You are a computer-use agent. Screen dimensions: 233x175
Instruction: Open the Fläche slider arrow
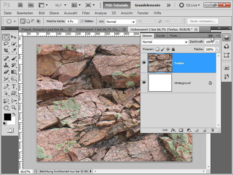click(x=217, y=49)
